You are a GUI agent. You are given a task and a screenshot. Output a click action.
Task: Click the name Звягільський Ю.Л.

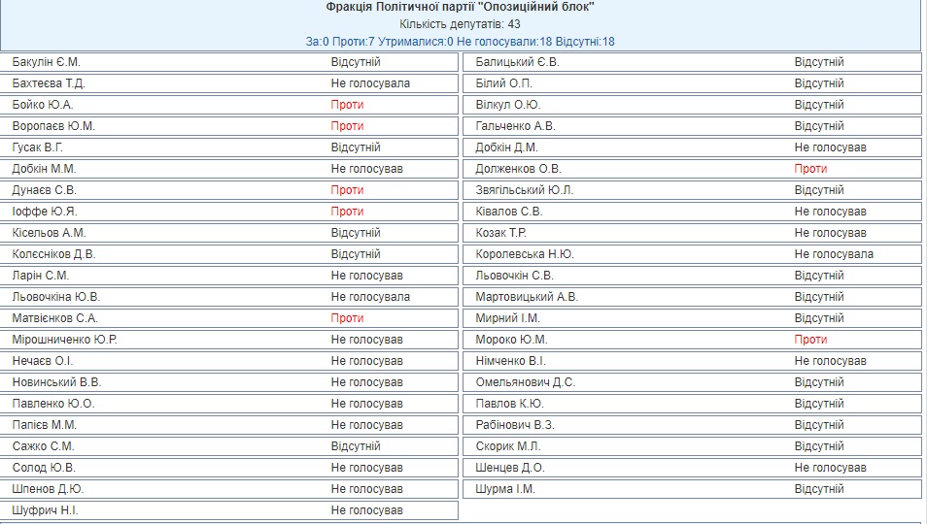tap(525, 190)
